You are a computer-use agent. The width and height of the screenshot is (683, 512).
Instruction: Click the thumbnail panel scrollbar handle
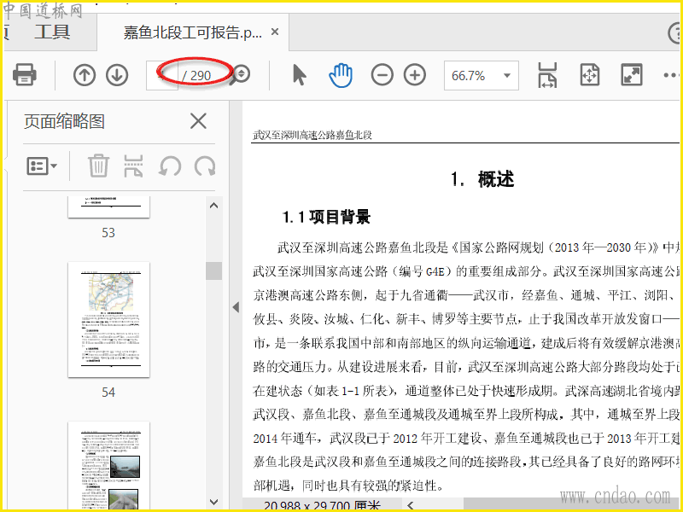[x=214, y=271]
